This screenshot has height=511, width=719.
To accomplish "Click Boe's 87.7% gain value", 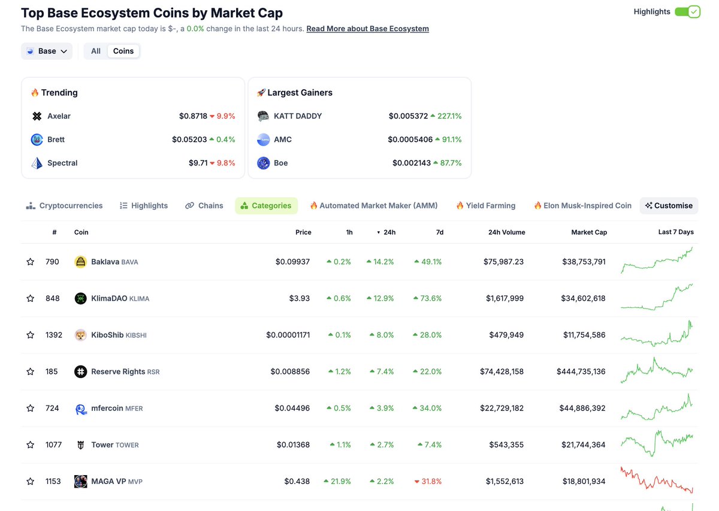I will tap(448, 163).
